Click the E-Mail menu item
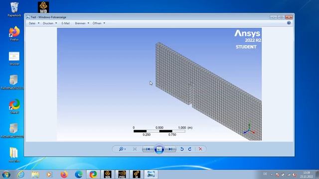Image resolution: width=319 pixels, height=179 pixels. click(65, 23)
